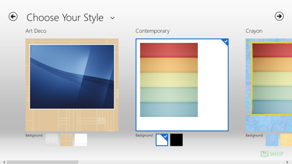Click the scrollbar left arrow
Viewport: 292px width, 164px height.
pyautogui.click(x=4, y=162)
